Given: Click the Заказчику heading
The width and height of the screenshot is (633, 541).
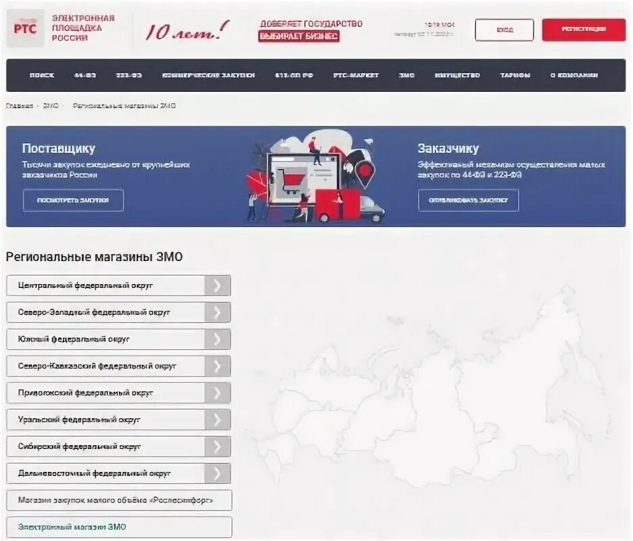Looking at the screenshot, I should [448, 149].
